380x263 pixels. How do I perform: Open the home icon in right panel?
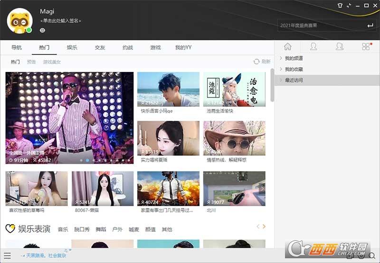tap(288, 46)
